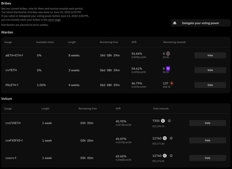This screenshot has width=232, height=169.
Task: Click the CVX token icon for cvxcrv-f
Action: pyautogui.click(x=165, y=156)
